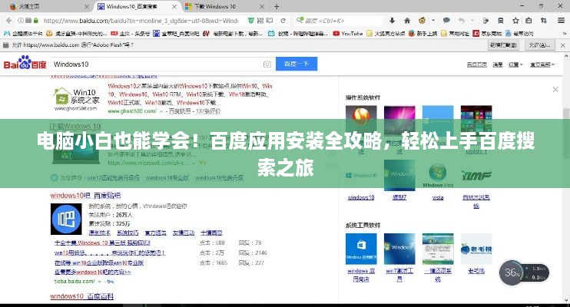The width and height of the screenshot is (570, 307).
Task: Click the undo closed tab arrow
Action: [x=462, y=21]
